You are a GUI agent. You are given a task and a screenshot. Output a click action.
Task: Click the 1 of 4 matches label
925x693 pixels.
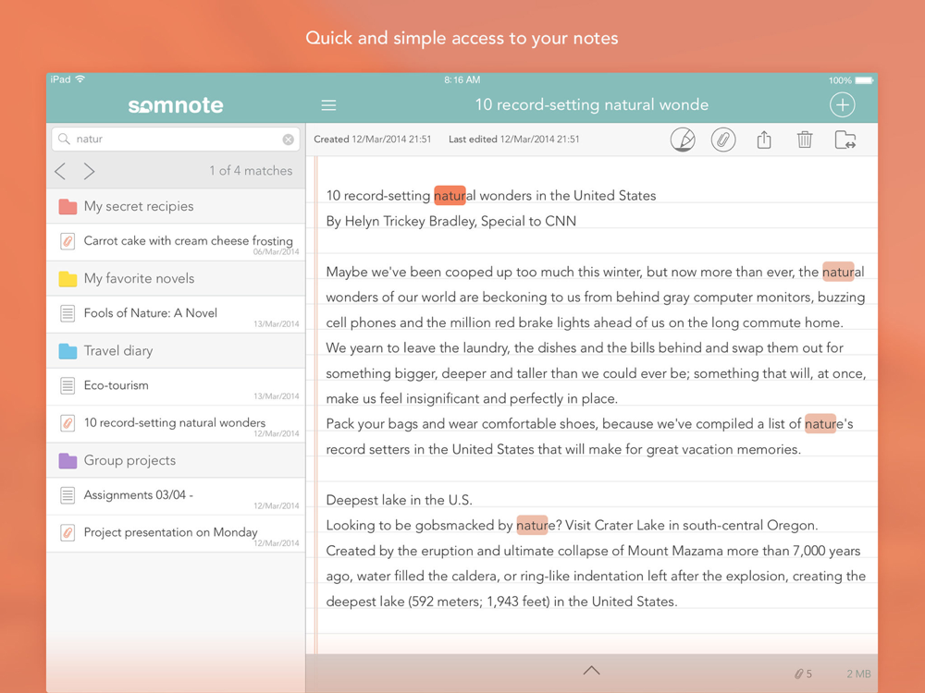coord(251,170)
